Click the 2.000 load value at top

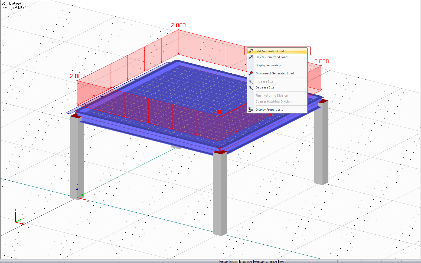[178, 25]
